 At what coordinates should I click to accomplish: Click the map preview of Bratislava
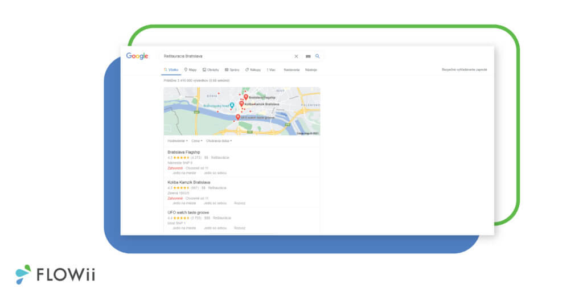(241, 111)
